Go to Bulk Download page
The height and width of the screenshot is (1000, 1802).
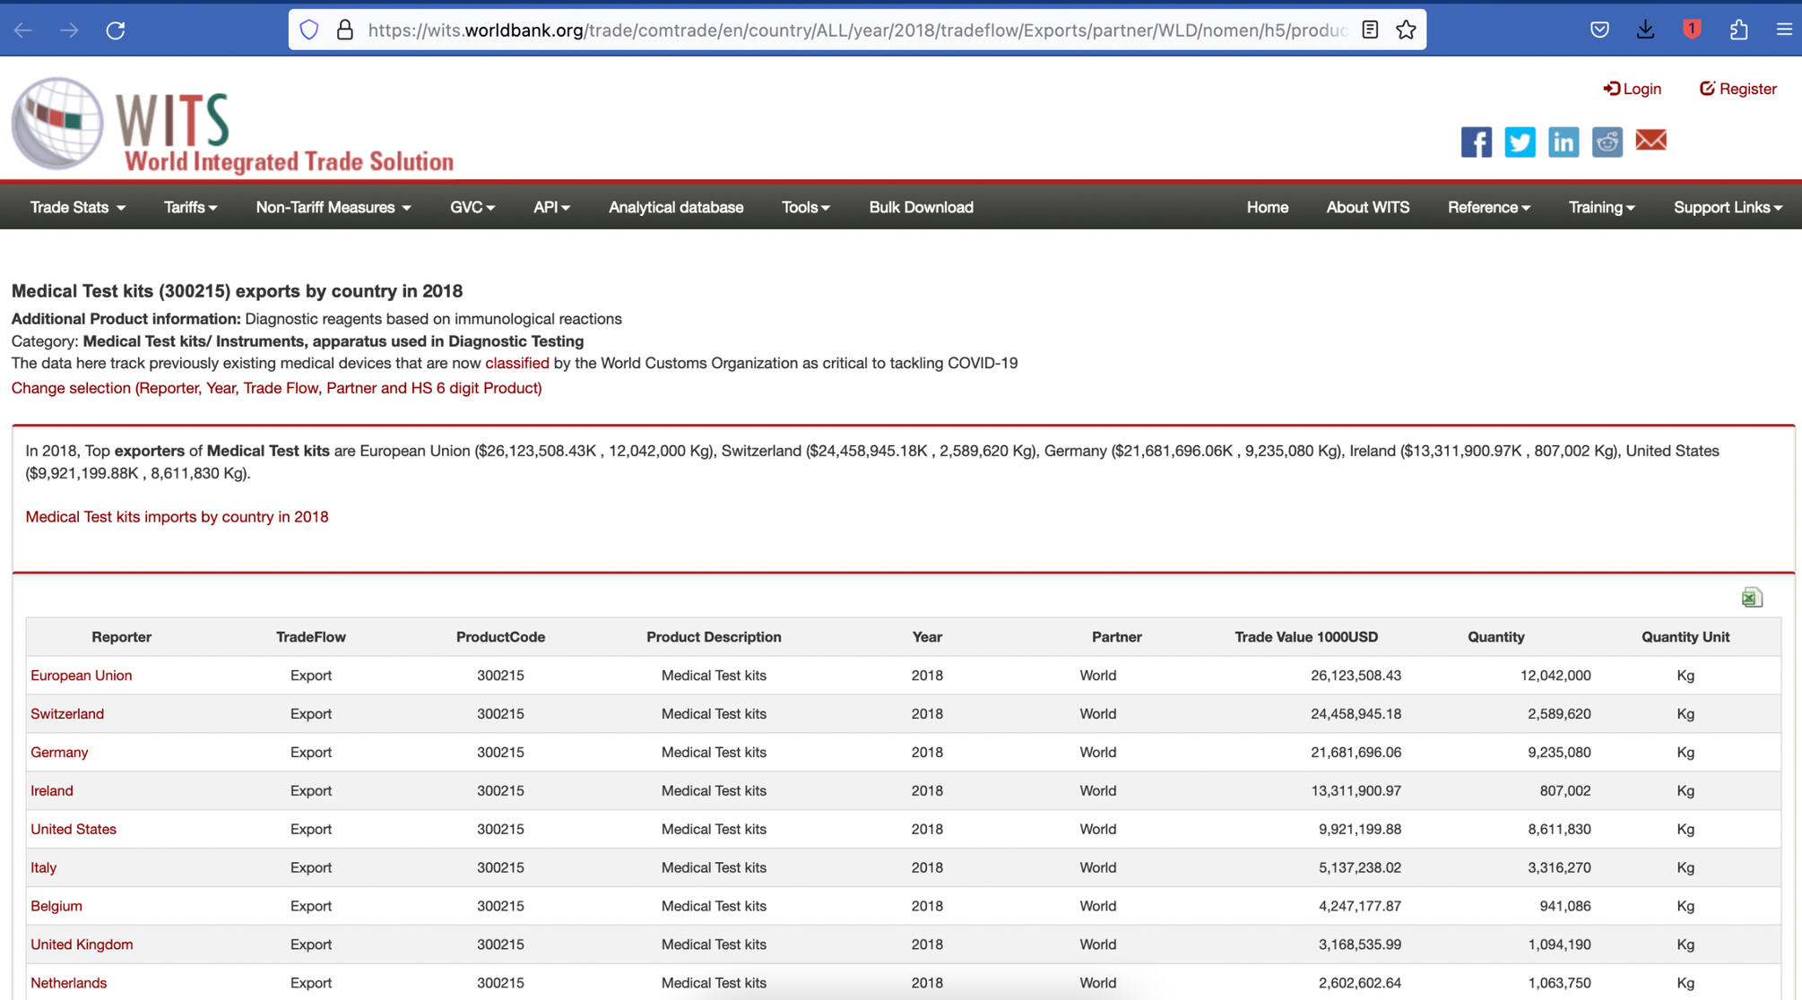click(x=921, y=207)
